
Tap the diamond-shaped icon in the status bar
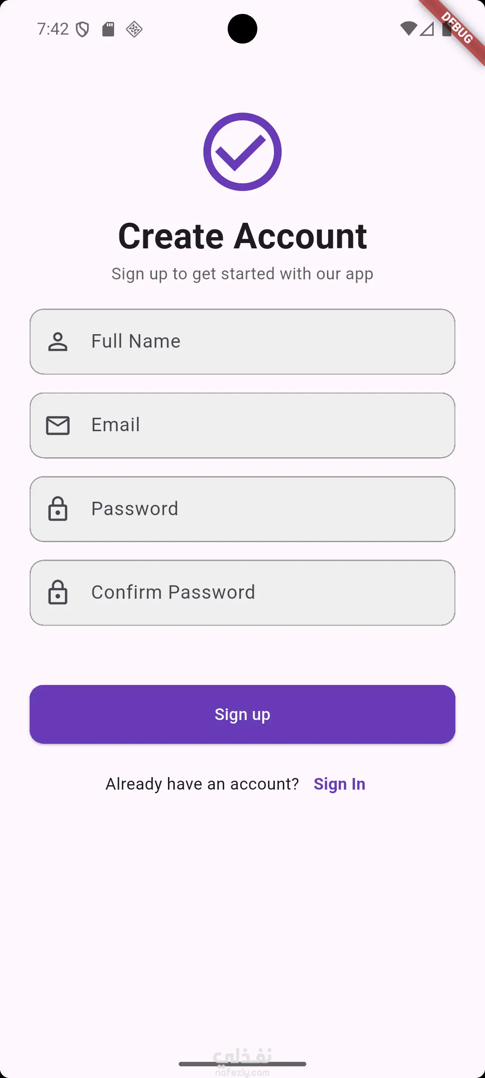pyautogui.click(x=134, y=30)
